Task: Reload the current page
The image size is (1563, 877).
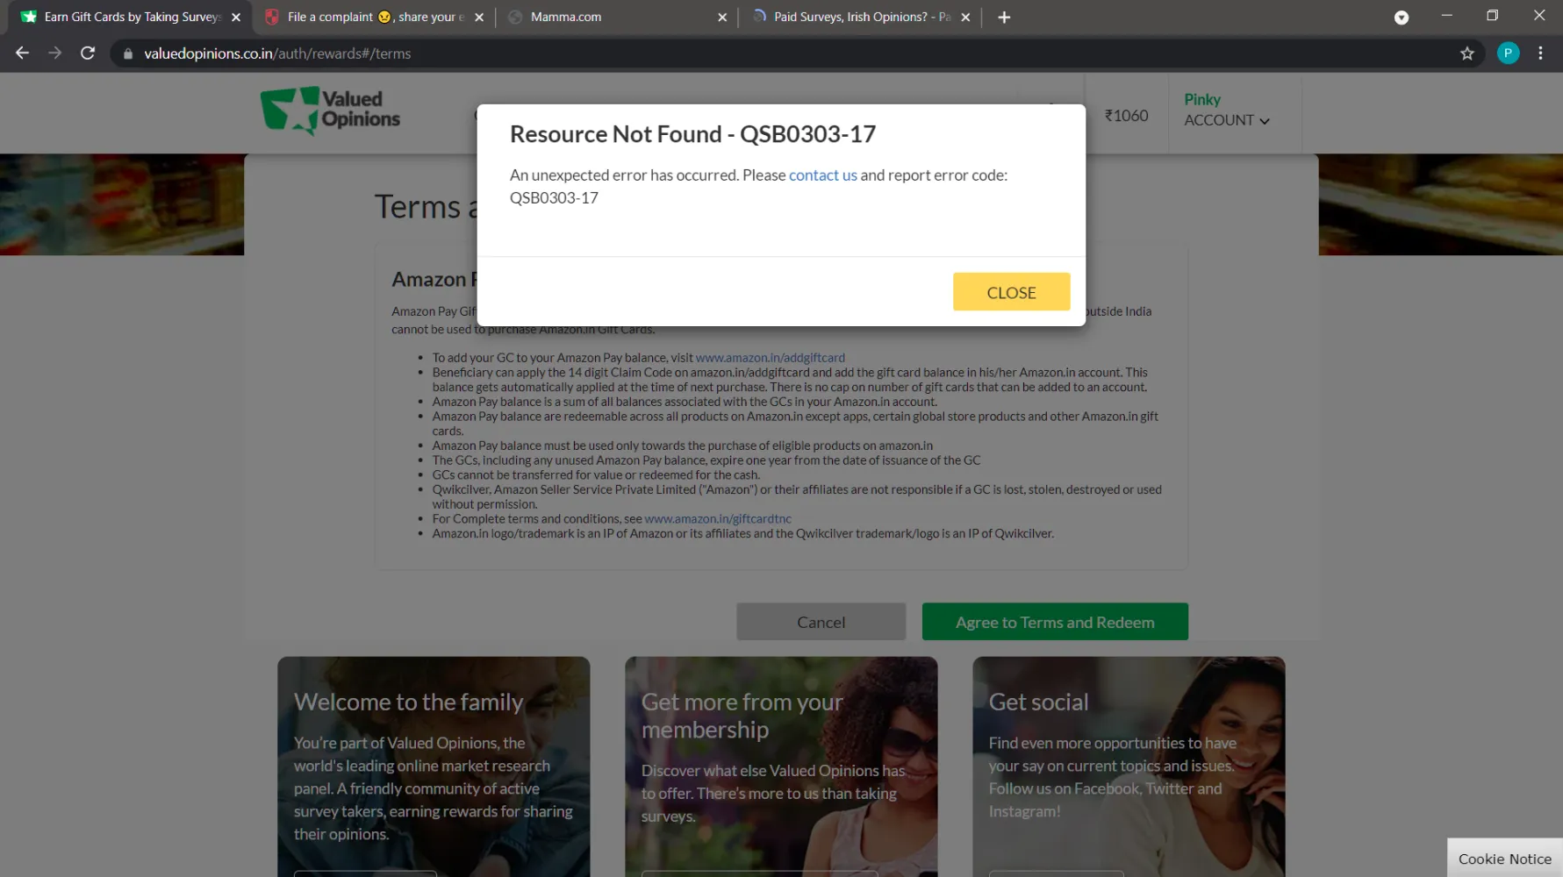Action: (x=88, y=53)
